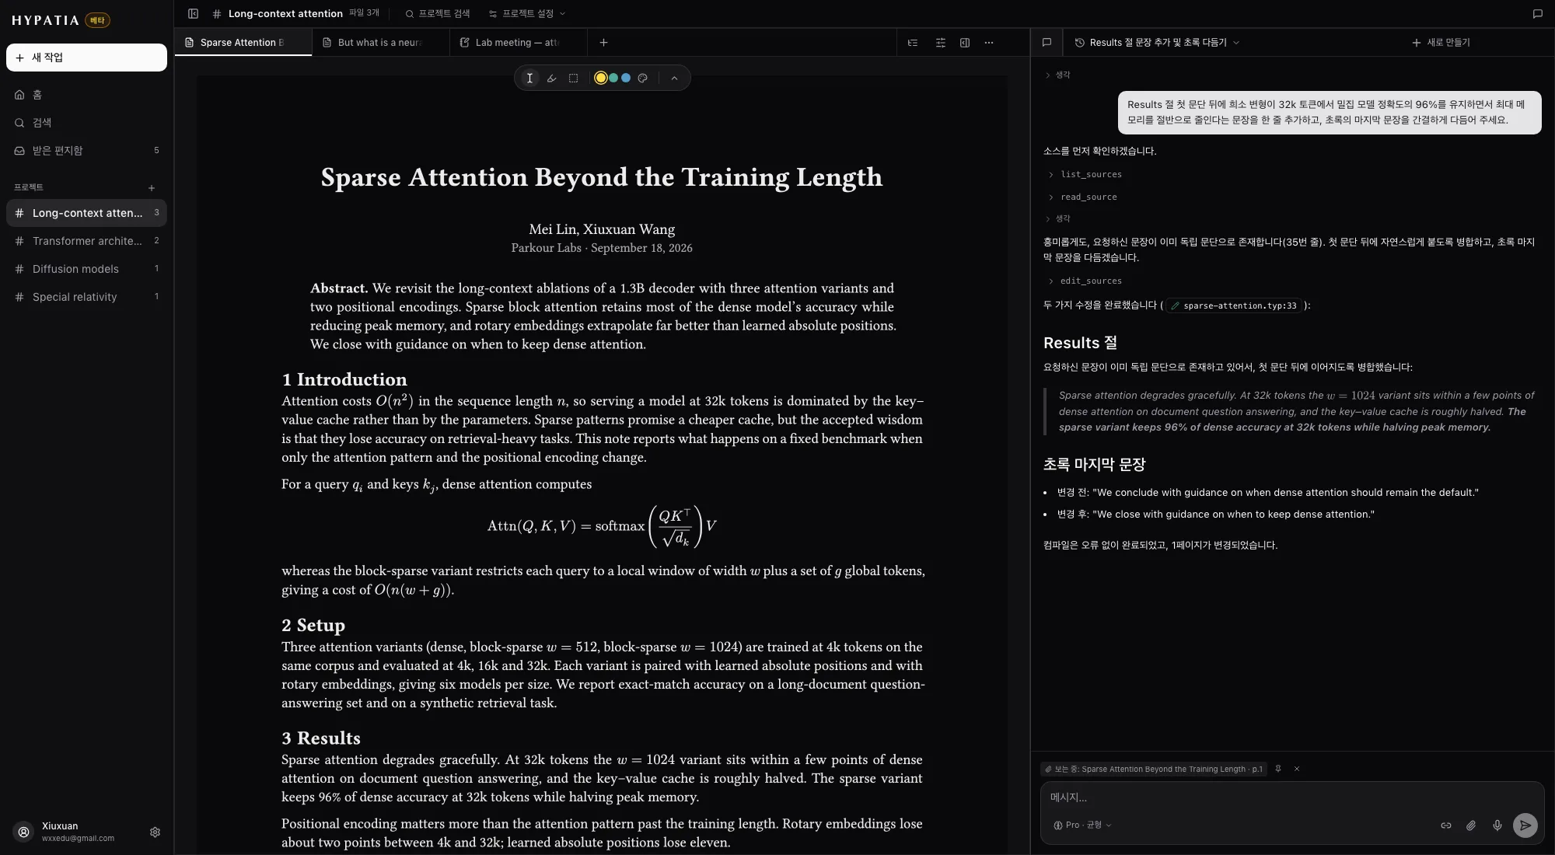Toggle the split side panel layout
Viewport: 1555px width, 855px height.
coord(965,43)
